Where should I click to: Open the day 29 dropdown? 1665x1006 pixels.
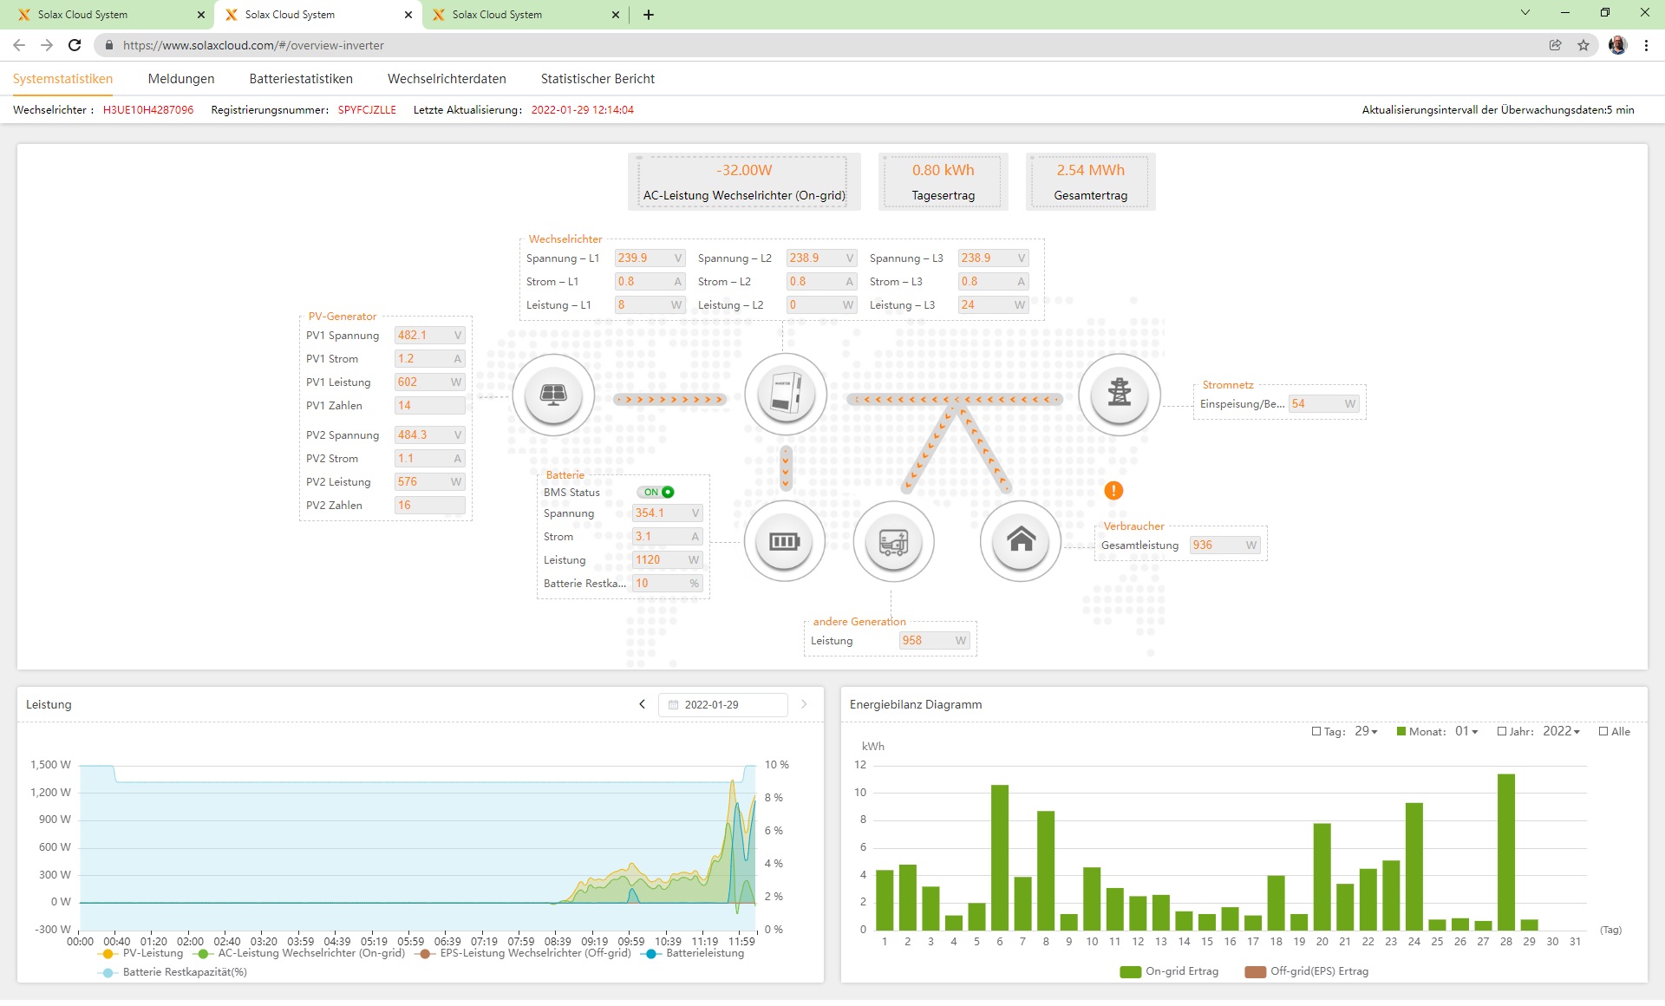click(1367, 732)
